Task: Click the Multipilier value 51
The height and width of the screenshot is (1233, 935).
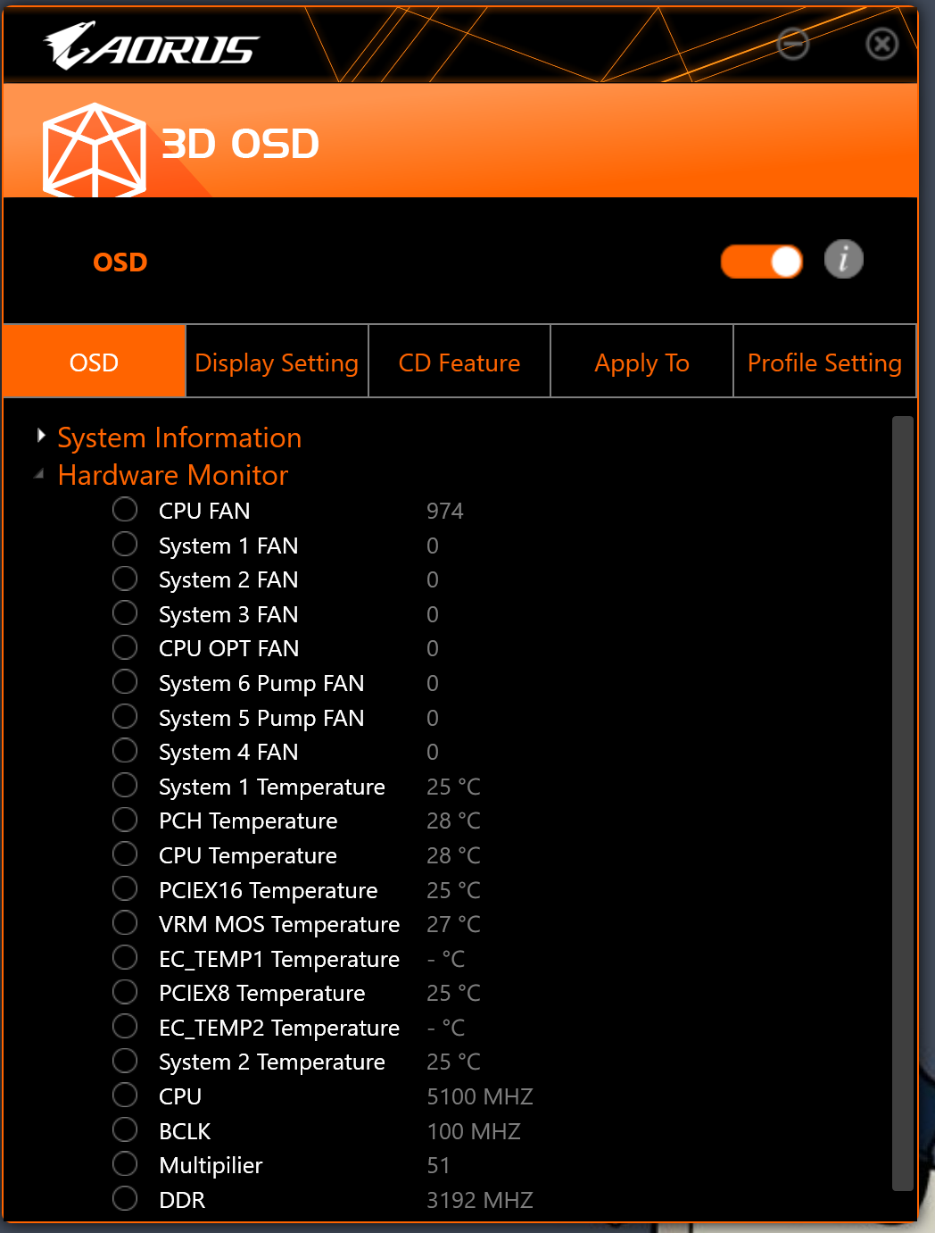Action: [x=438, y=1165]
